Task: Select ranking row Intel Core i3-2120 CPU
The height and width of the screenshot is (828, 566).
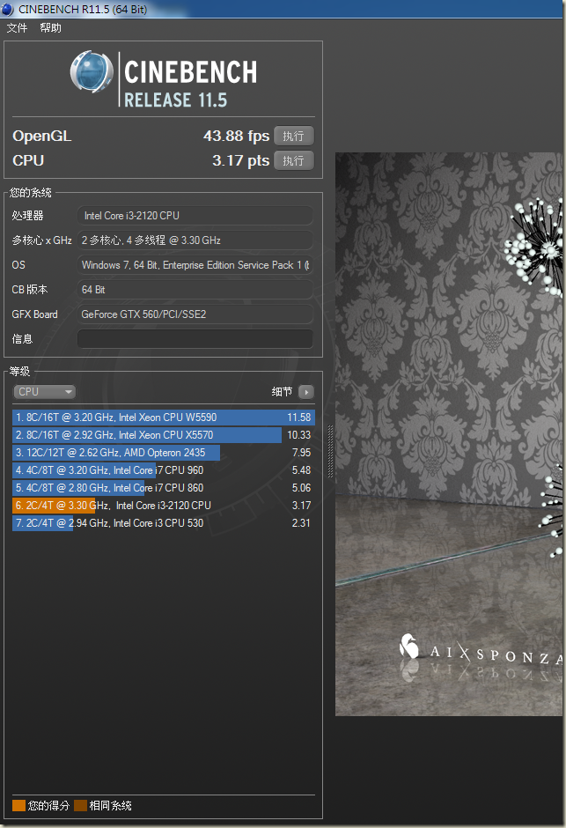Action: click(x=164, y=506)
